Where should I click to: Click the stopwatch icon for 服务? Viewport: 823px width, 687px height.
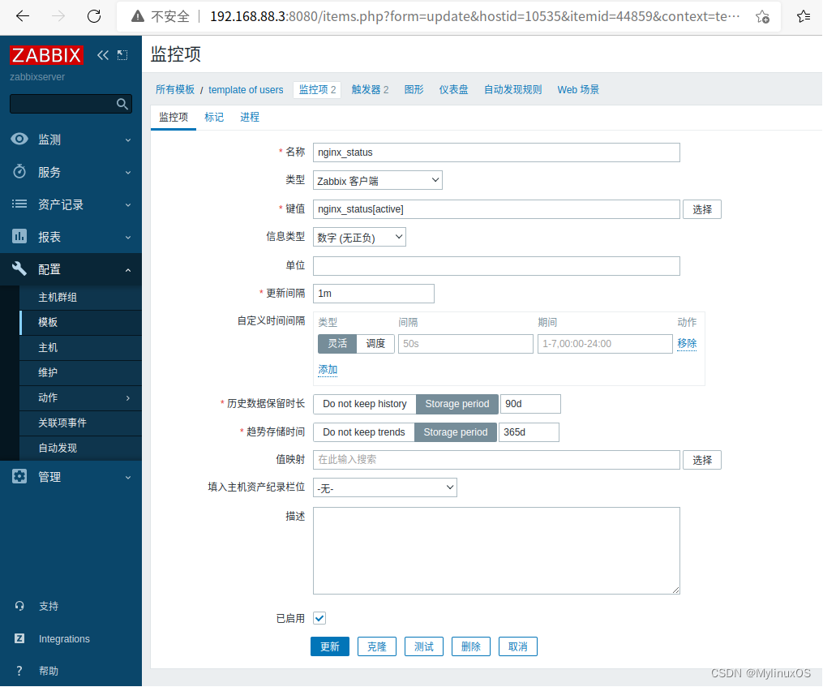(19, 171)
